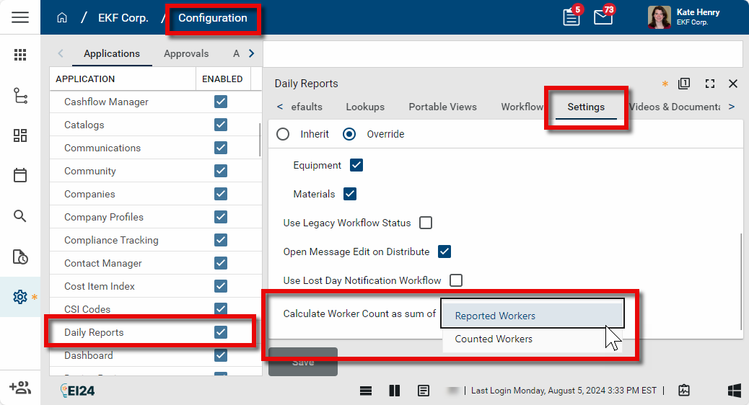
Task: Toggle the Use Legacy Workflow Status checkbox
Action: click(426, 223)
